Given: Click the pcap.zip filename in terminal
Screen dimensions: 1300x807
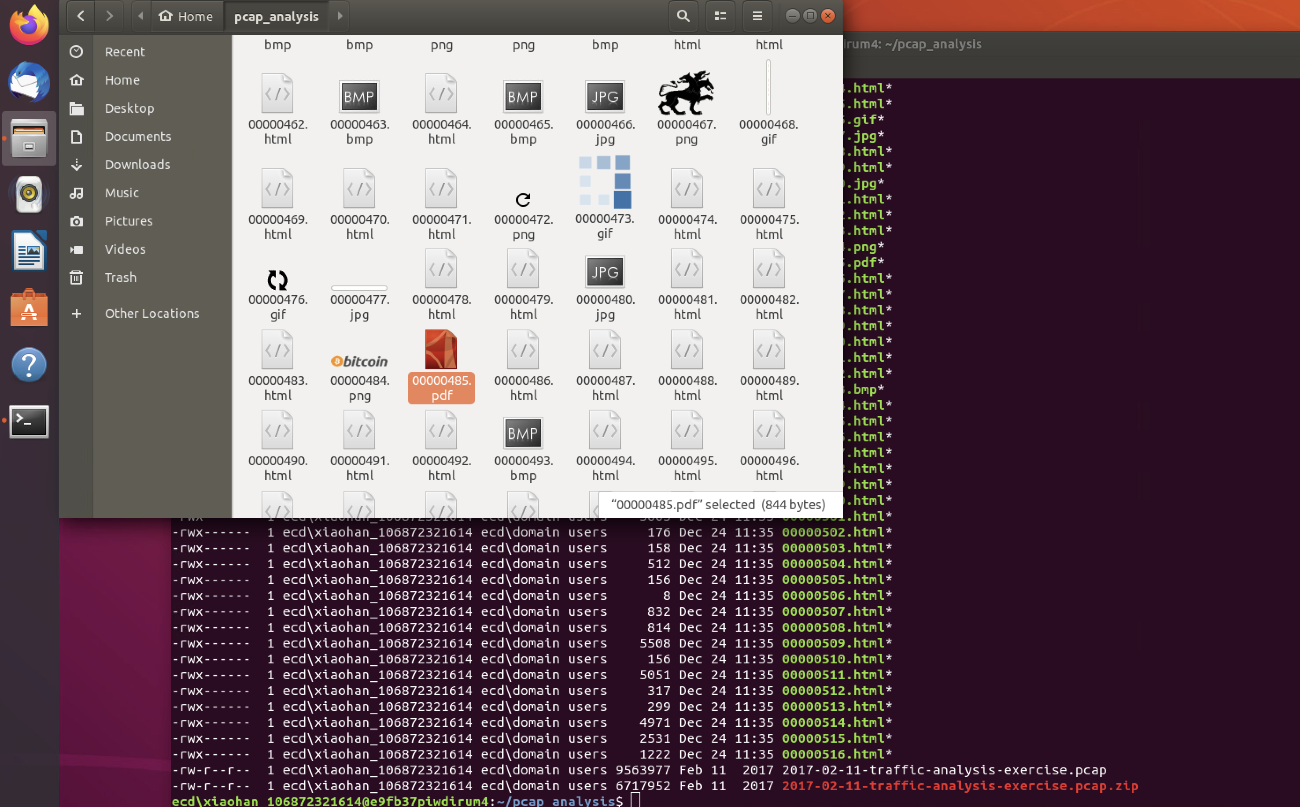Looking at the screenshot, I should [x=960, y=786].
